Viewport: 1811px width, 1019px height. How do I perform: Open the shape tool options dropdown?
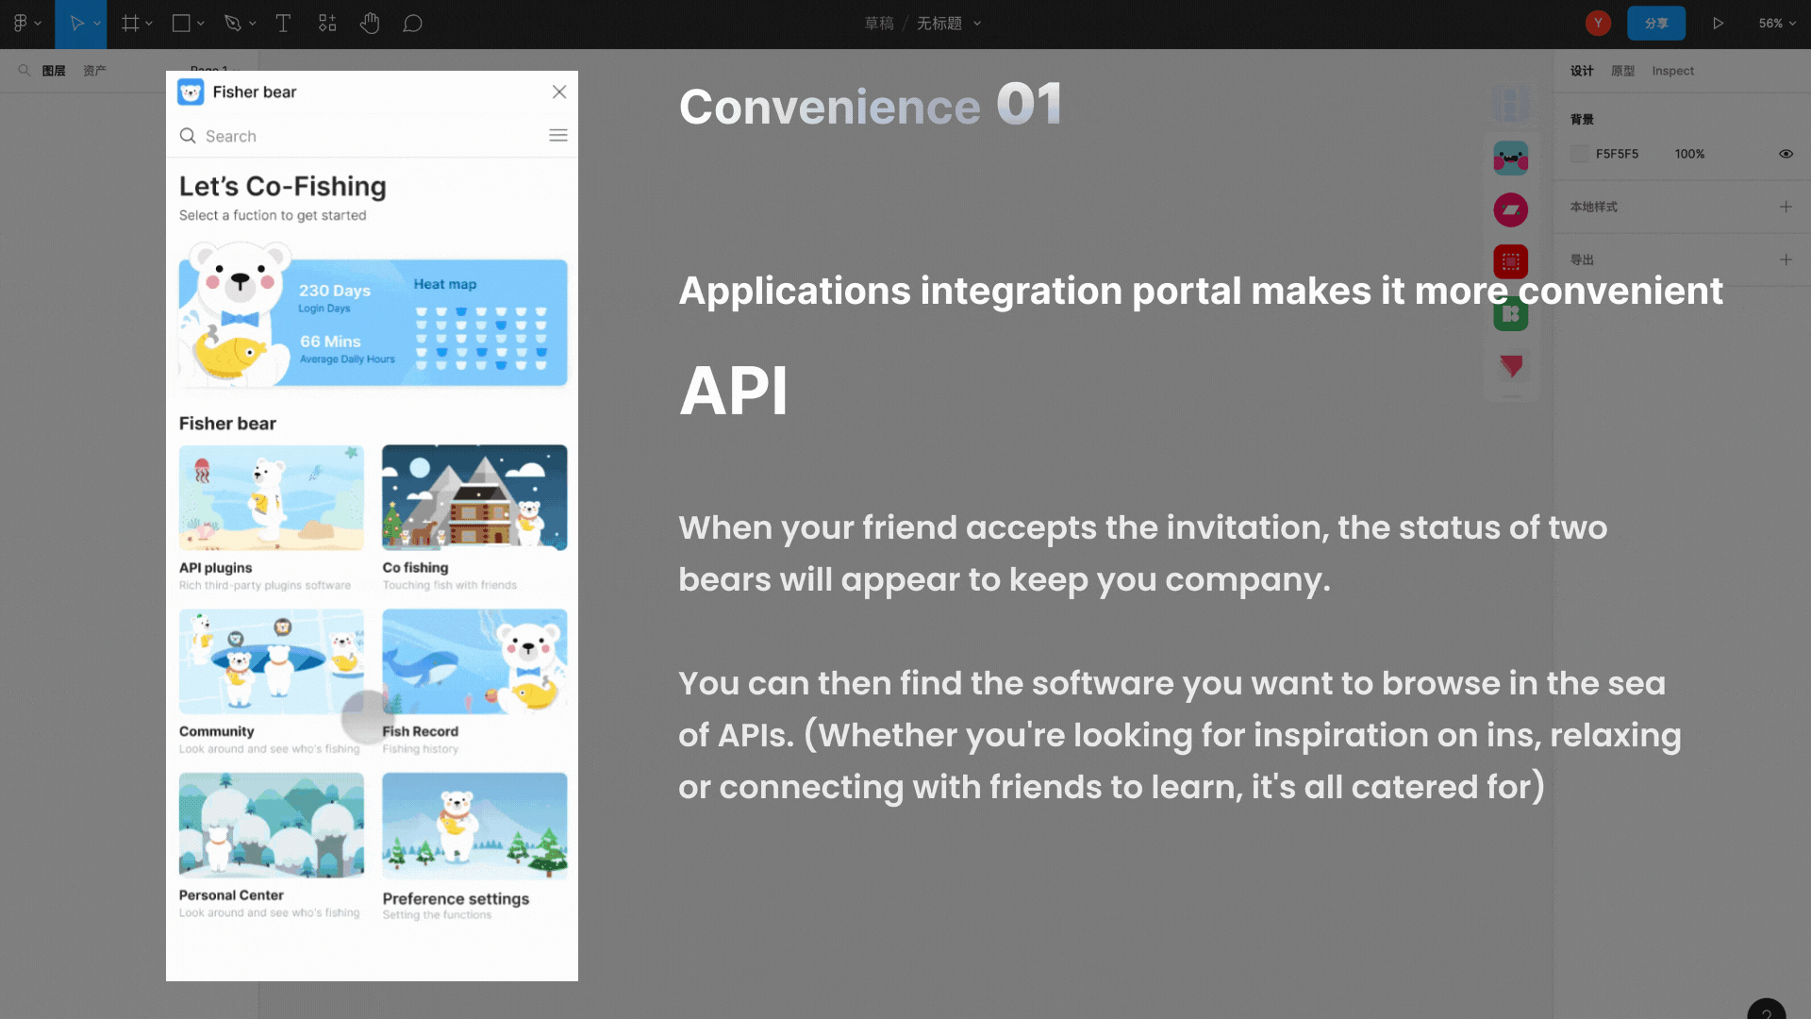201,24
